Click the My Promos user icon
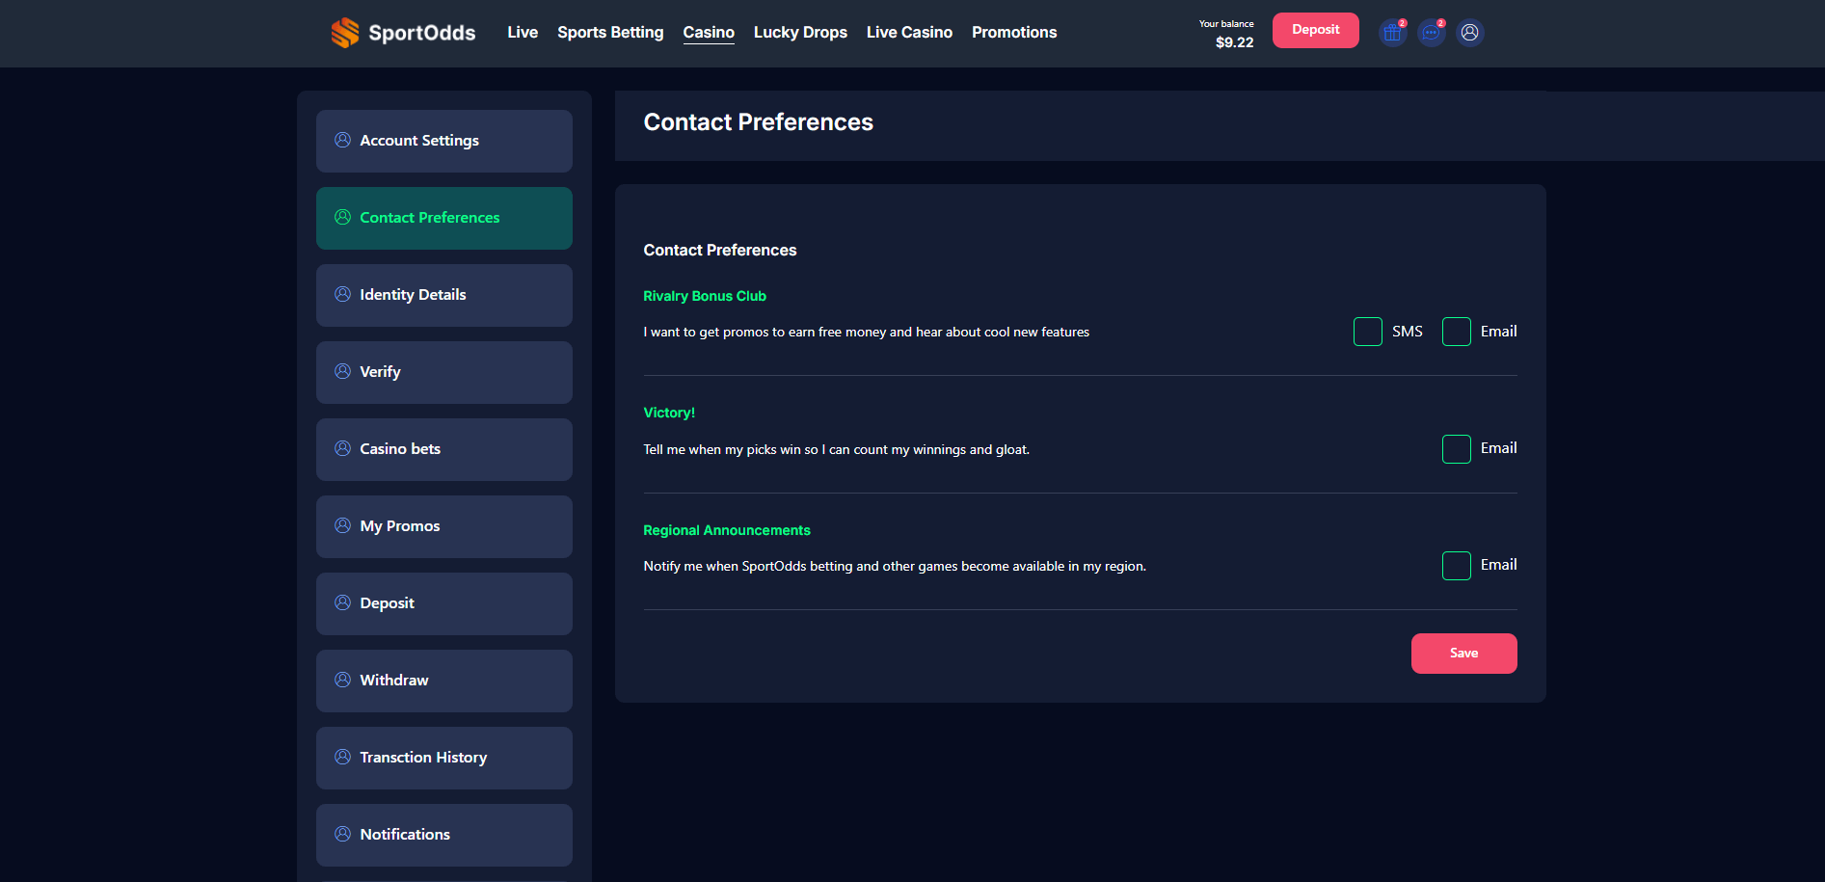The width and height of the screenshot is (1825, 882). 342,525
